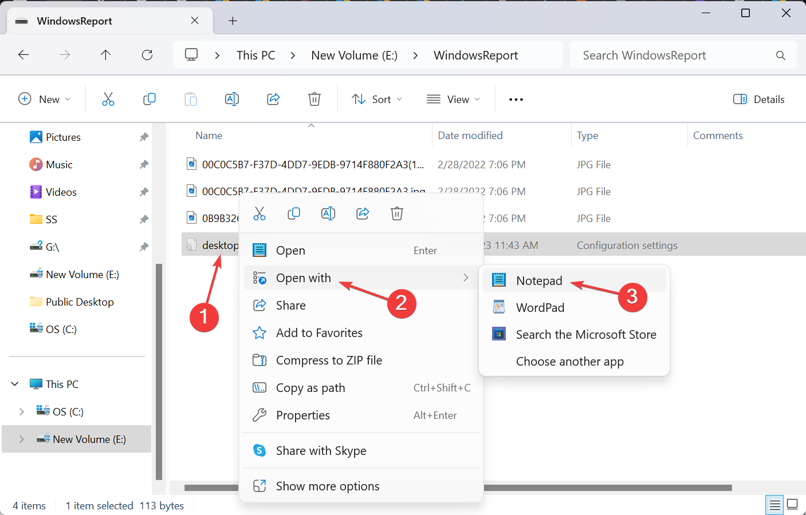Switch to large thumbnails view in the status bar
Screen dimensions: 806x515
click(792, 505)
